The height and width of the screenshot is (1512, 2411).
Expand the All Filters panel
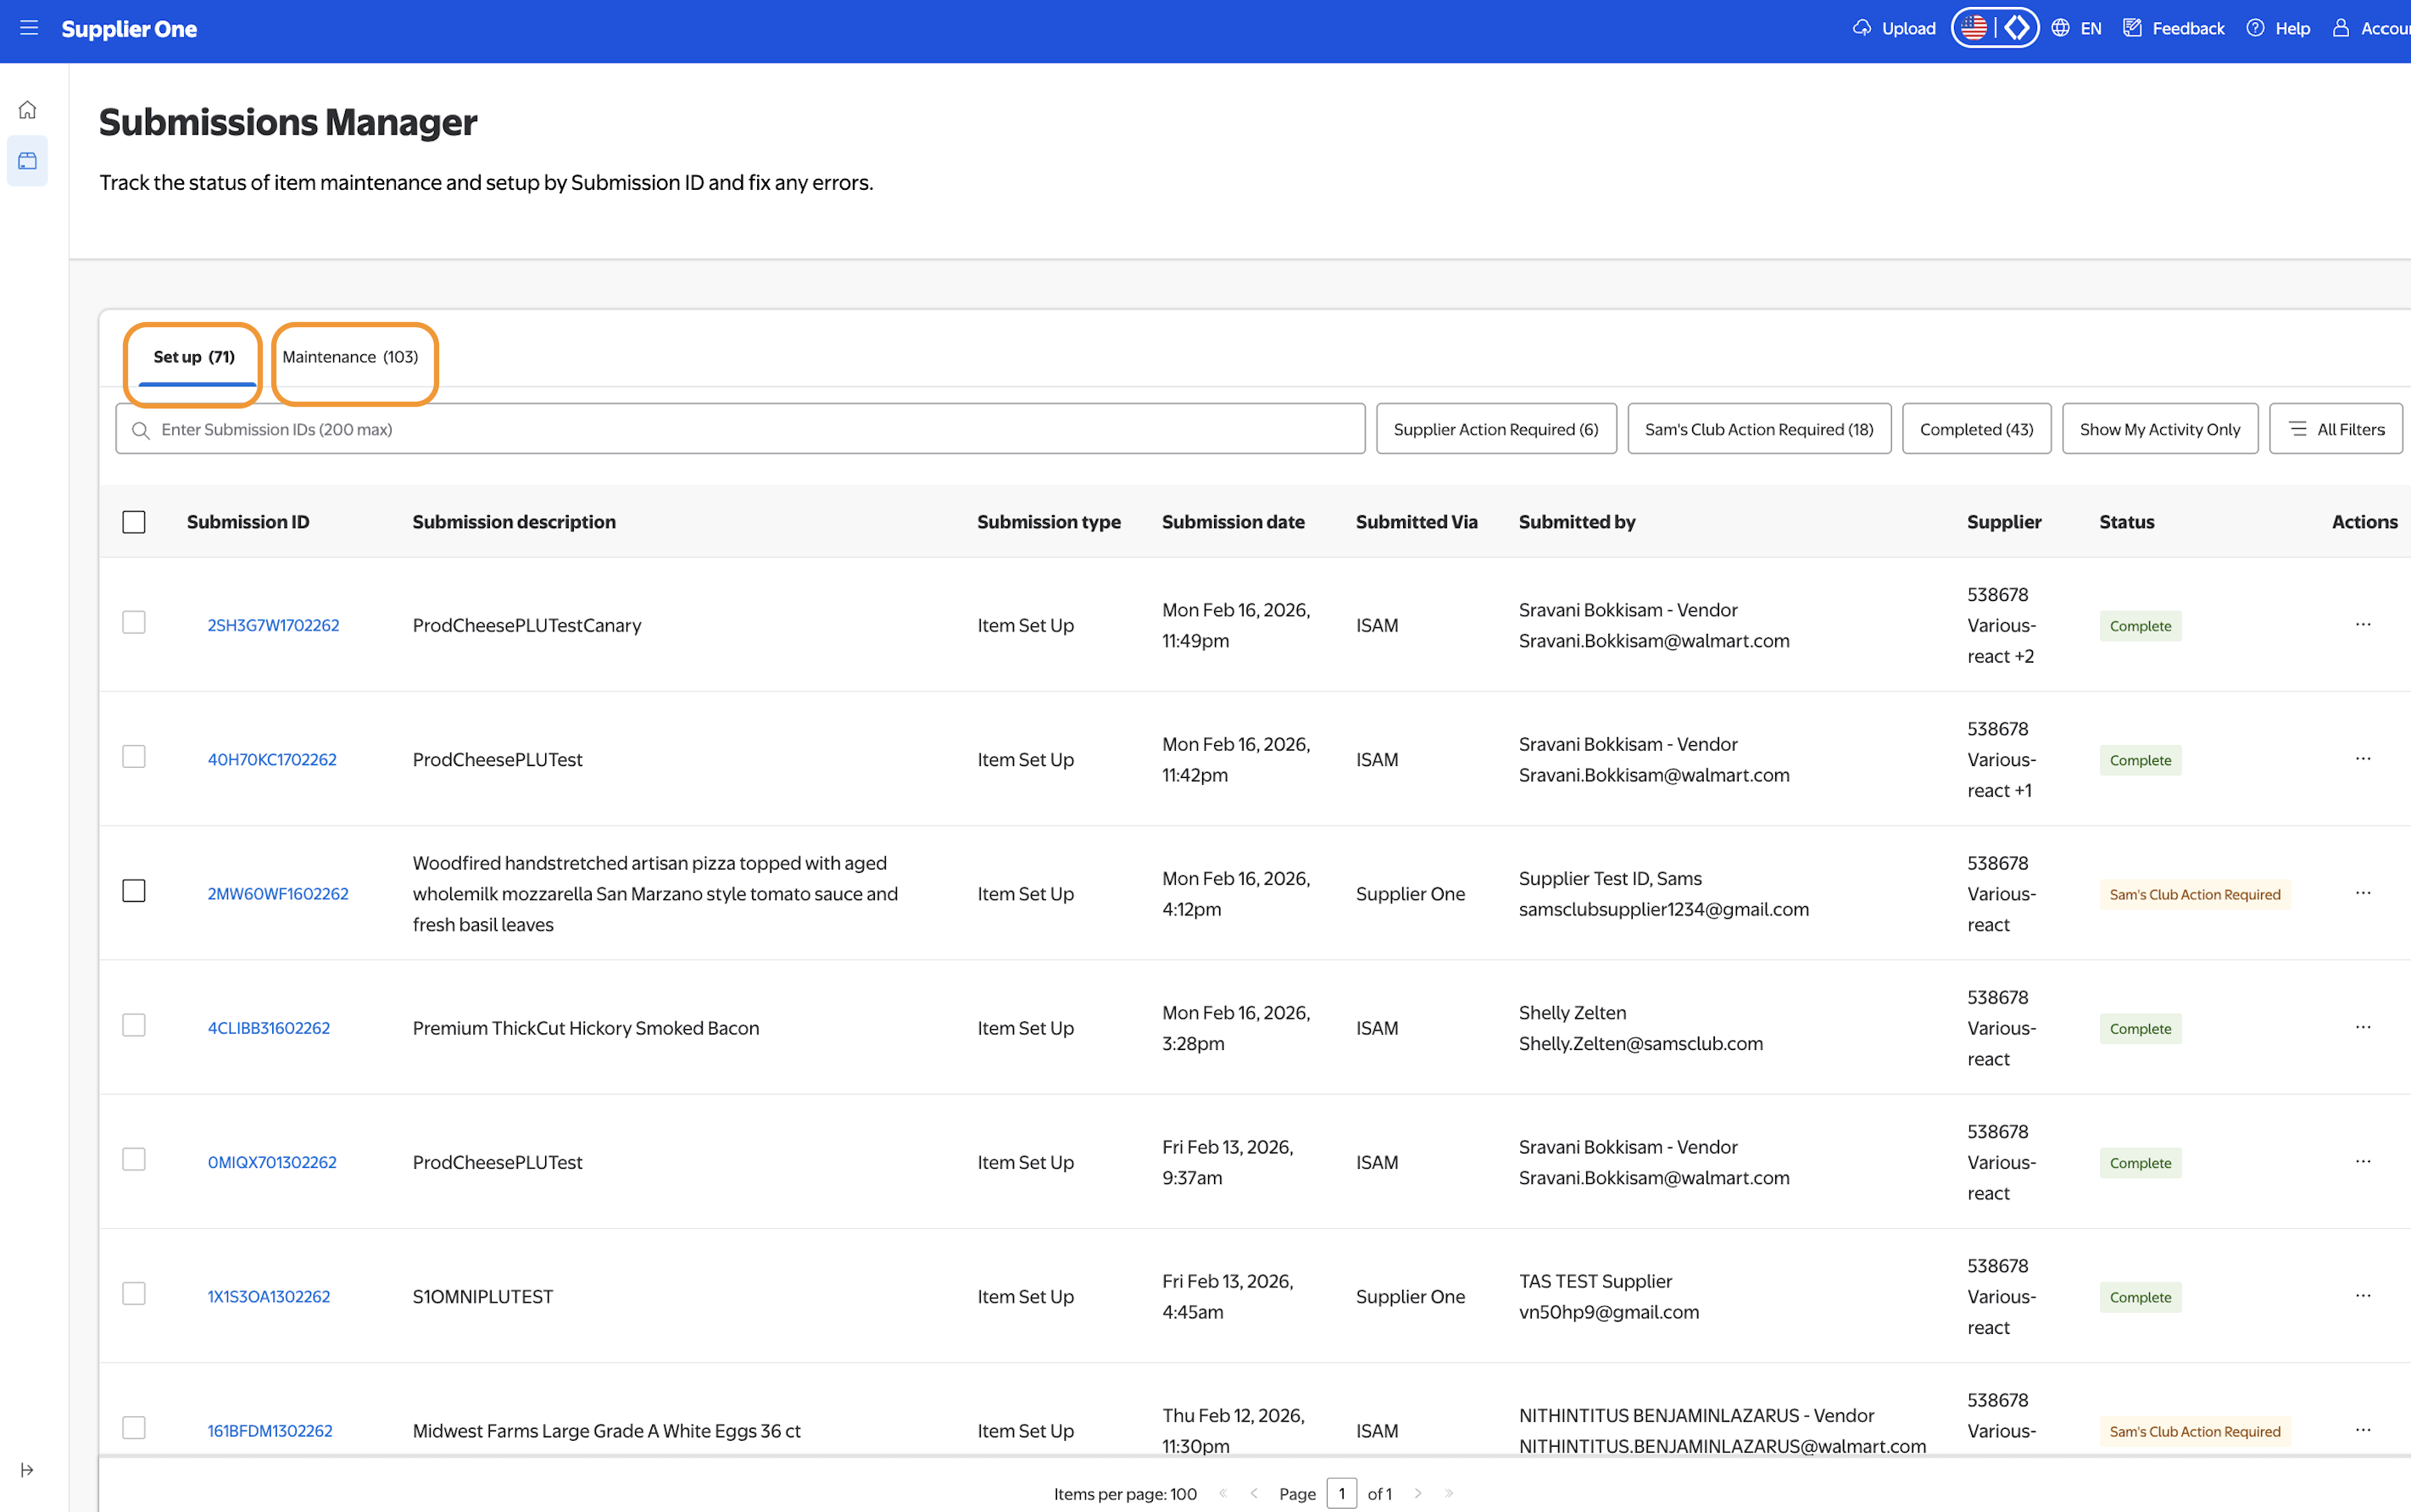pyautogui.click(x=2335, y=429)
